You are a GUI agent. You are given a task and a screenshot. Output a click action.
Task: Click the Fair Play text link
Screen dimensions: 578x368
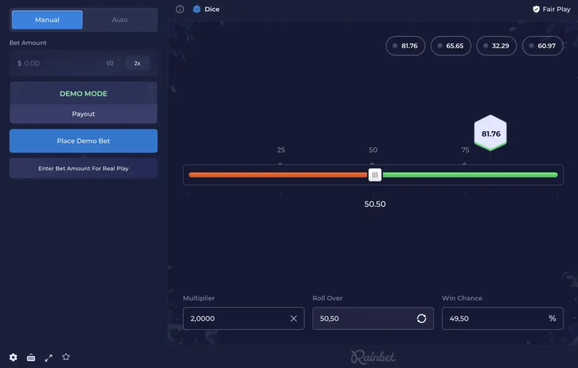[556, 9]
